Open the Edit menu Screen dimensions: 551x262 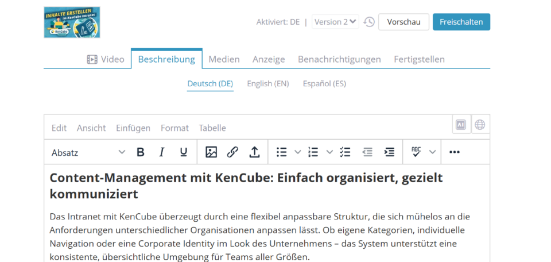click(x=59, y=128)
